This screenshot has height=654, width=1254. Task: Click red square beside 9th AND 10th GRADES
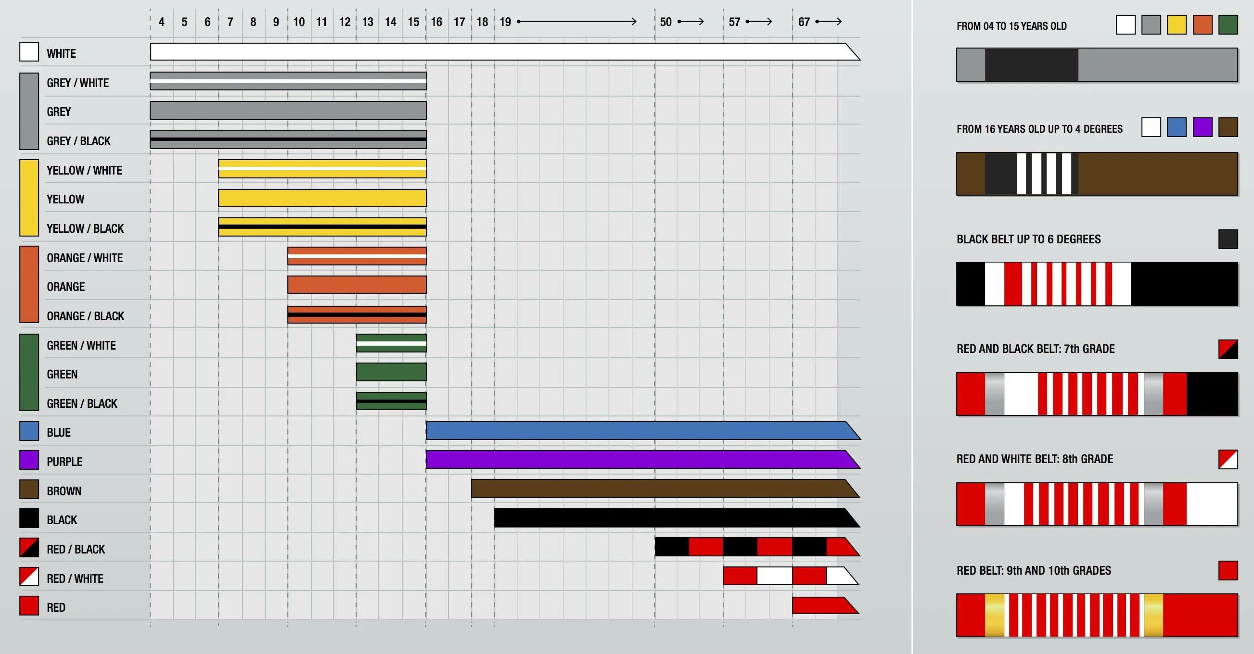point(1228,570)
